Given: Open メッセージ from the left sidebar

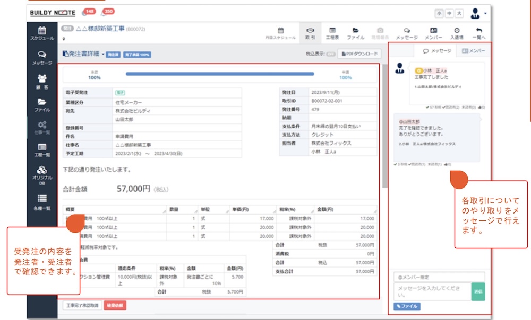Looking at the screenshot, I should click(42, 57).
